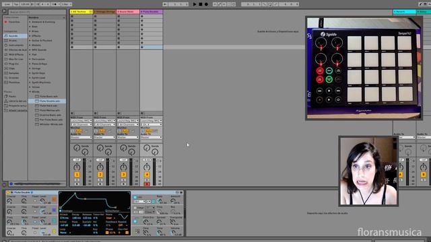Viewport: 431px width, 242px height.
Task: Select Instruments category in the browser
Action: click(x=15, y=45)
